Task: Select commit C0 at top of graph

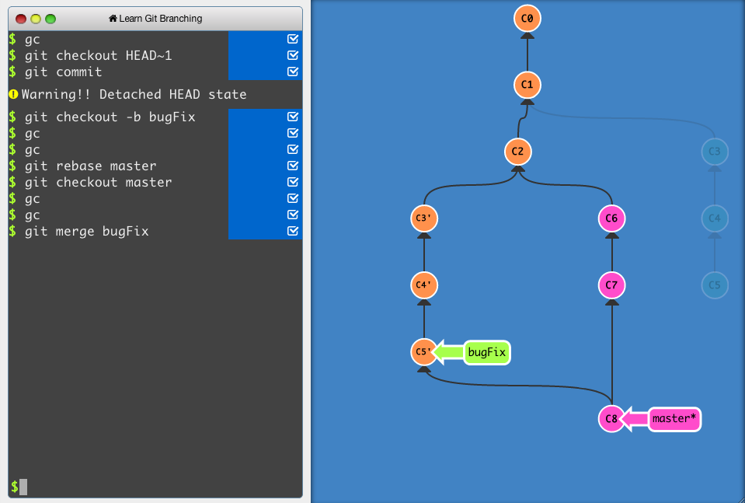Action: pyautogui.click(x=527, y=18)
